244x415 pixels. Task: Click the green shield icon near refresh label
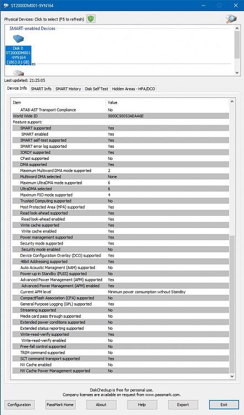click(x=91, y=19)
